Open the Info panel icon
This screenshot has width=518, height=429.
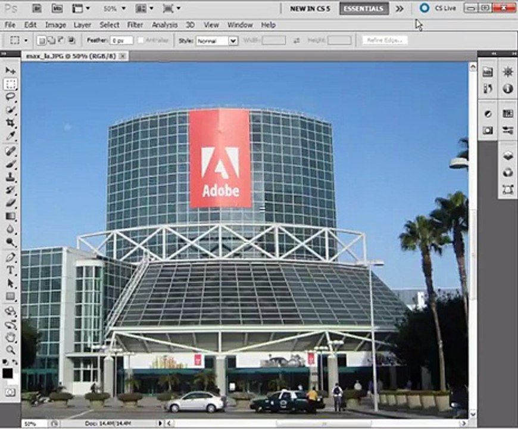click(508, 89)
